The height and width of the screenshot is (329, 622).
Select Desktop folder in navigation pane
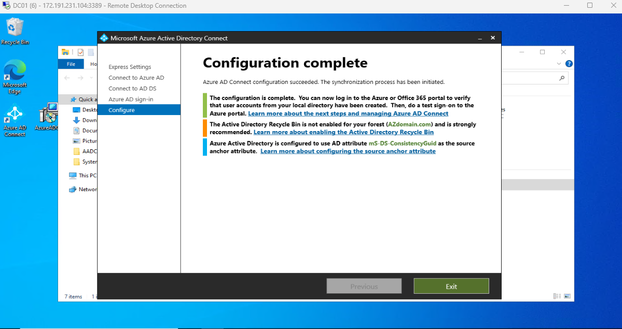(85, 110)
